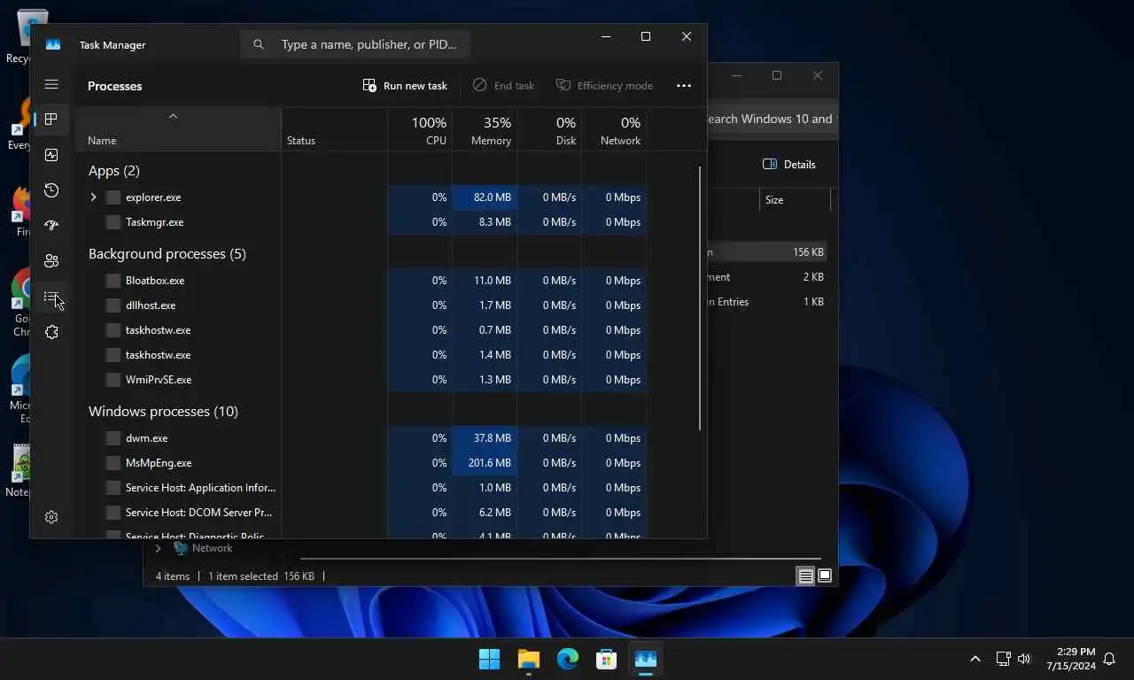The width and height of the screenshot is (1134, 680).
Task: Open the network status tray icon
Action: tap(1003, 659)
